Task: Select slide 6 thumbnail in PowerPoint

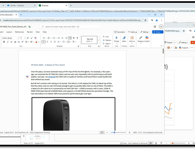Action: (37, 138)
